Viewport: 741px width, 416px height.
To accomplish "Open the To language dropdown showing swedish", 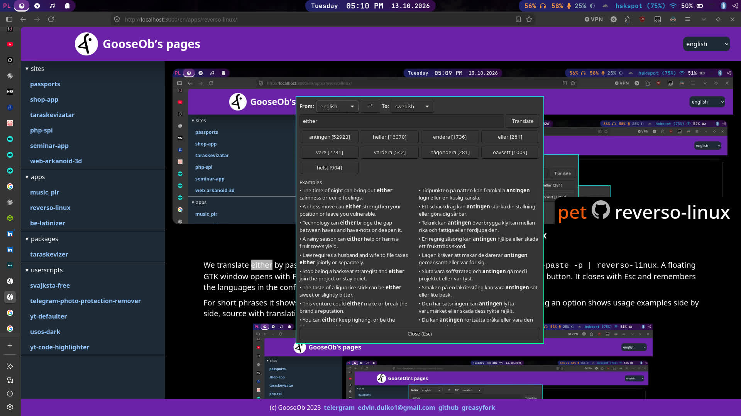I will [x=412, y=106].
